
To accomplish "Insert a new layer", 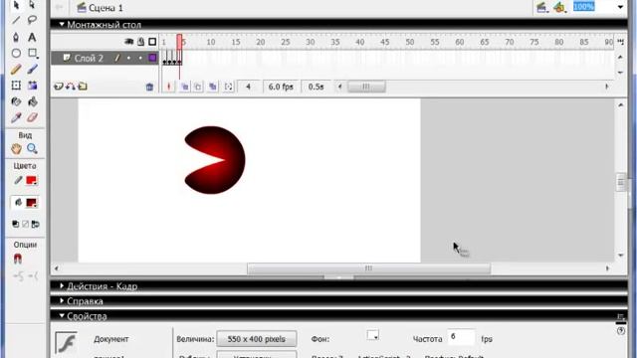I will tap(58, 87).
